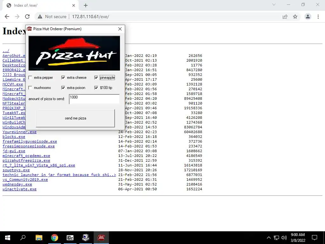Click the date 12-Feb-2022 16:18
The width and height of the screenshot is (325, 244).
point(137,137)
